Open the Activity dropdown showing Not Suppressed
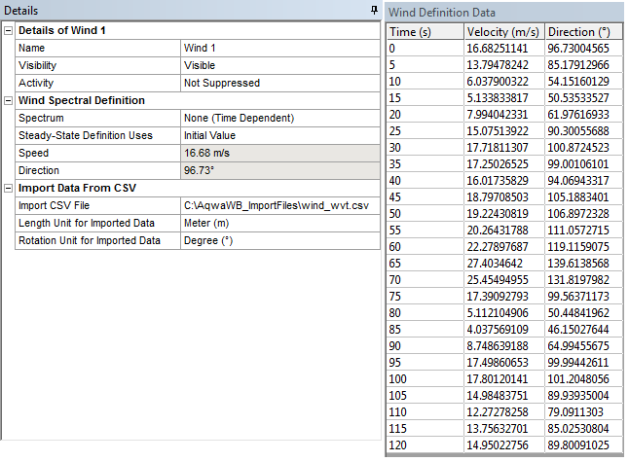The width and height of the screenshot is (629, 462). [278, 83]
